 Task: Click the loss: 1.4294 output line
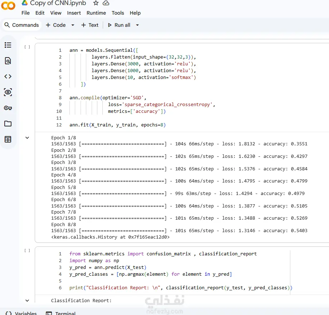point(178,194)
